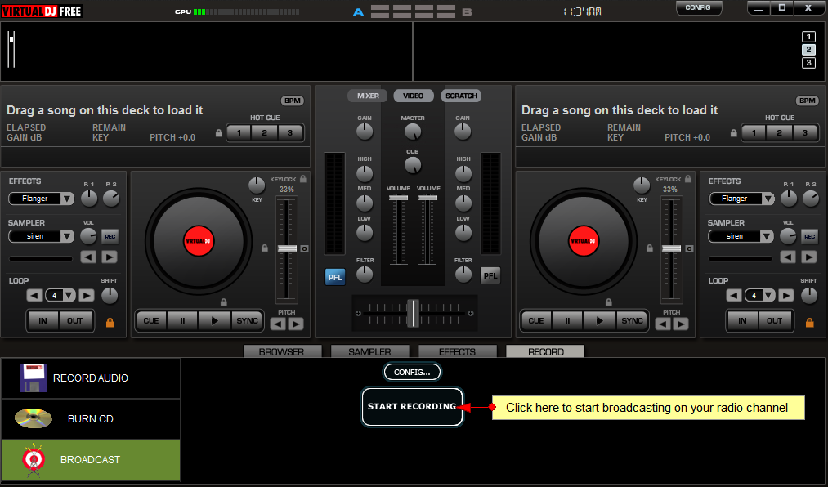Click the keylock padlock on left deck
The image size is (828, 487).
tap(303, 179)
